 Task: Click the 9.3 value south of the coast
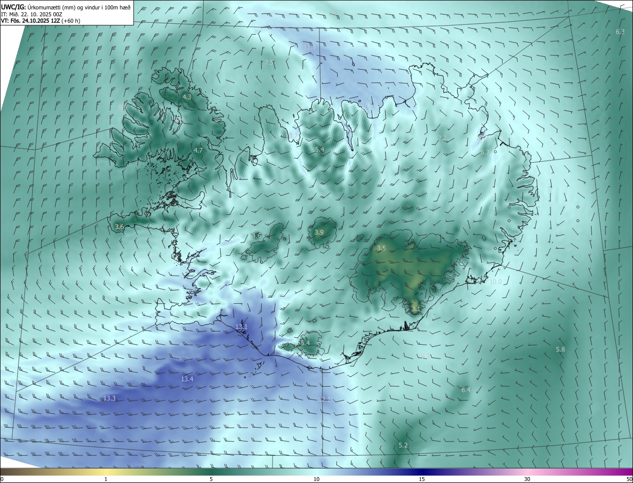[x=425, y=357]
